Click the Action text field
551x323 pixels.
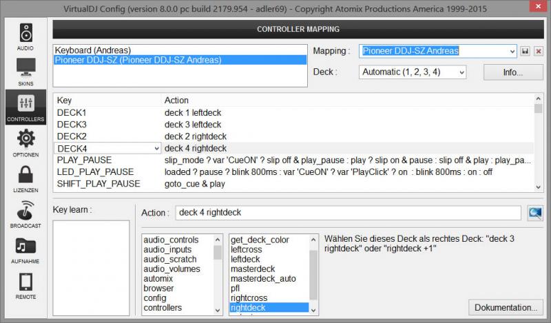(x=348, y=213)
